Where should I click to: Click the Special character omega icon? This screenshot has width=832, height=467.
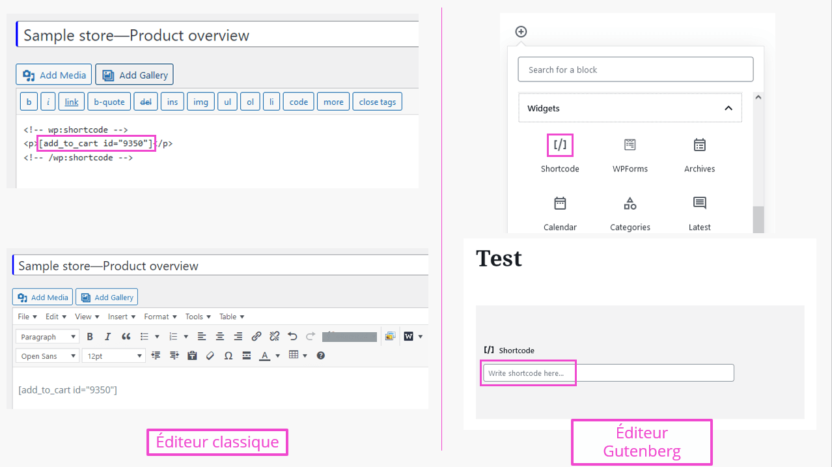pos(229,356)
